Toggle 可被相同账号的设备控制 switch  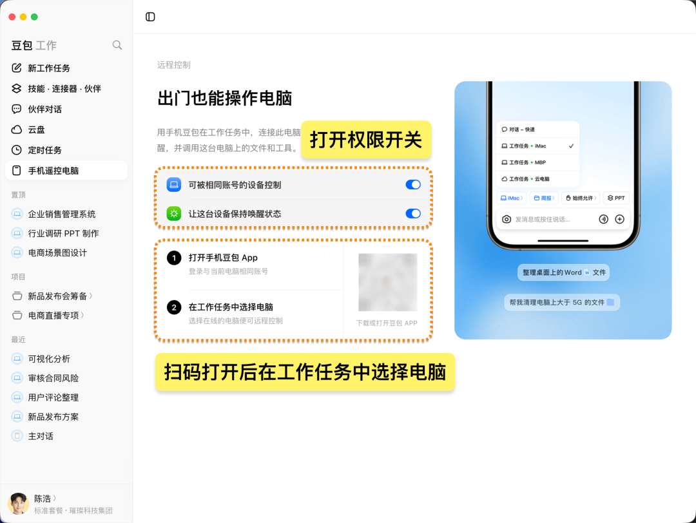click(x=413, y=185)
